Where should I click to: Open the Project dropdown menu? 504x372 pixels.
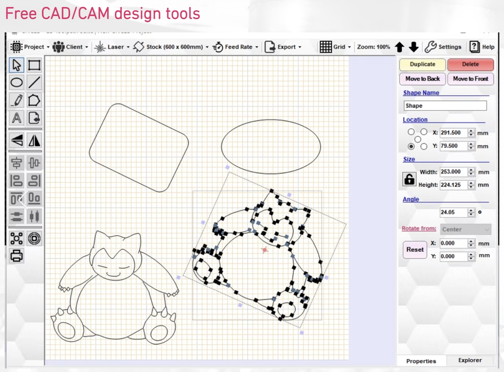(30, 47)
